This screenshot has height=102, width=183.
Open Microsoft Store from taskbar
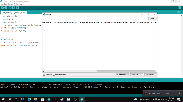pyautogui.click(x=42, y=99)
